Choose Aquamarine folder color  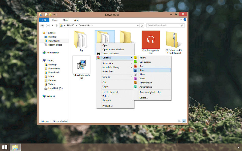coord(152,87)
